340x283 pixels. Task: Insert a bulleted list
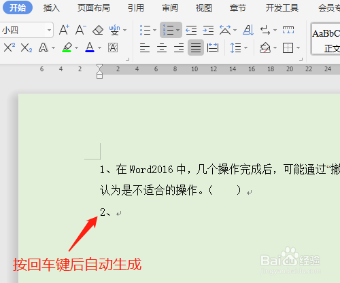pyautogui.click(x=145, y=30)
